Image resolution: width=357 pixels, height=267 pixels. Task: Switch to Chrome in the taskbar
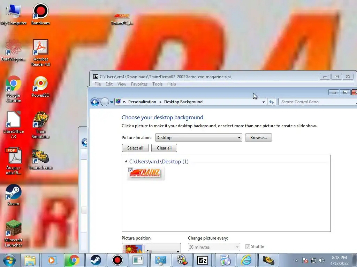74,260
